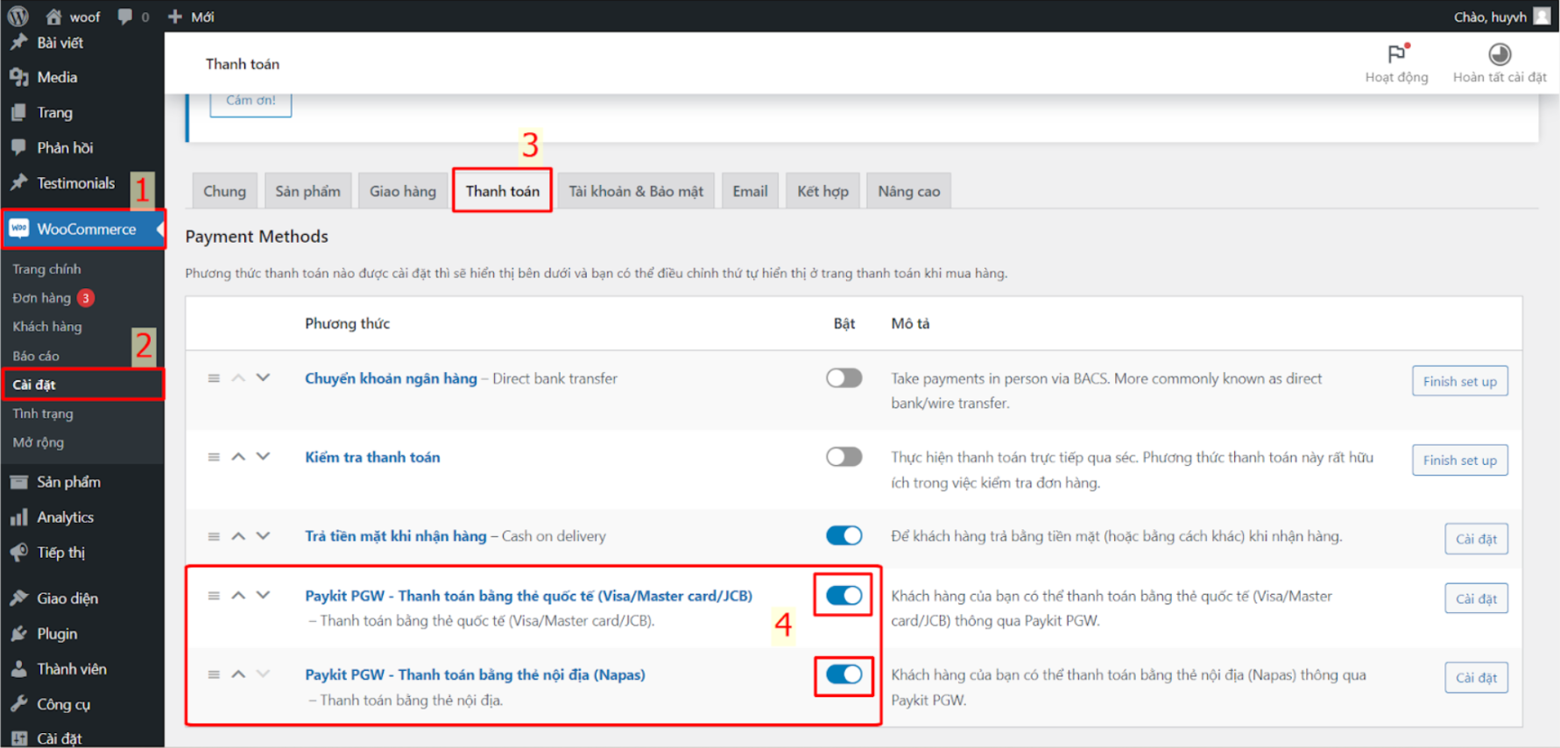1560x748 pixels.
Task: Click drag handle for Paykit Visa/Master row
Action: point(214,596)
